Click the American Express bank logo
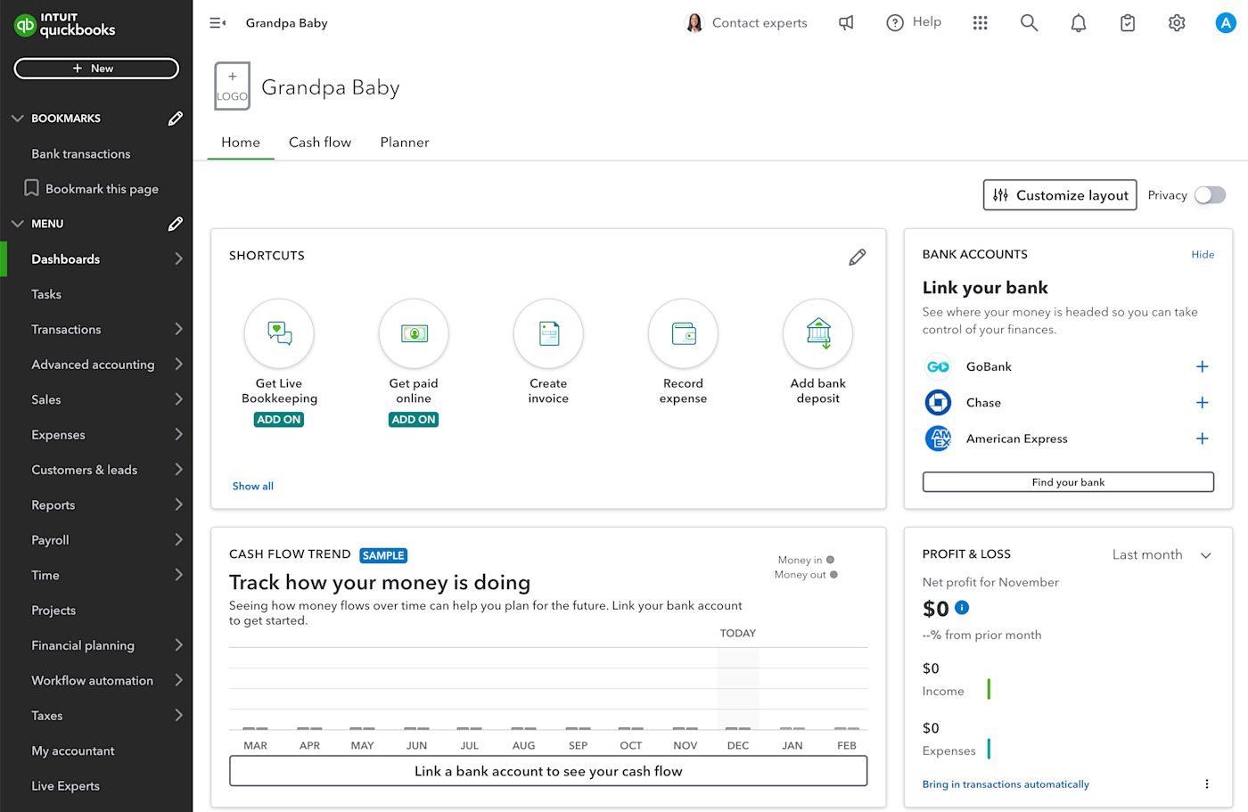1248x812 pixels. (x=938, y=439)
